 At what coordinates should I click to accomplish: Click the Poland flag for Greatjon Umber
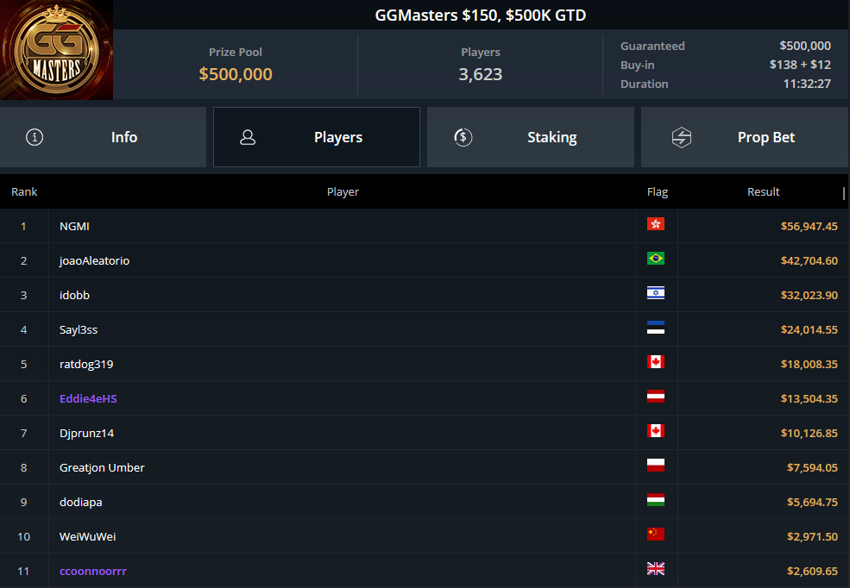pyautogui.click(x=655, y=465)
